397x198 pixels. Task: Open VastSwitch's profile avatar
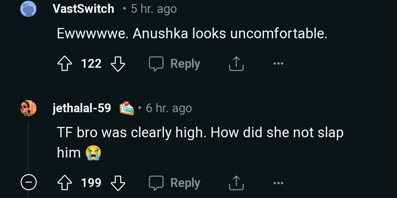28,9
